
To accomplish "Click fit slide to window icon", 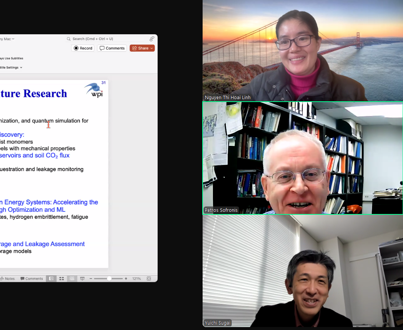I will click(149, 279).
